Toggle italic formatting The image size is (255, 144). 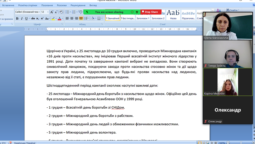(22, 18)
